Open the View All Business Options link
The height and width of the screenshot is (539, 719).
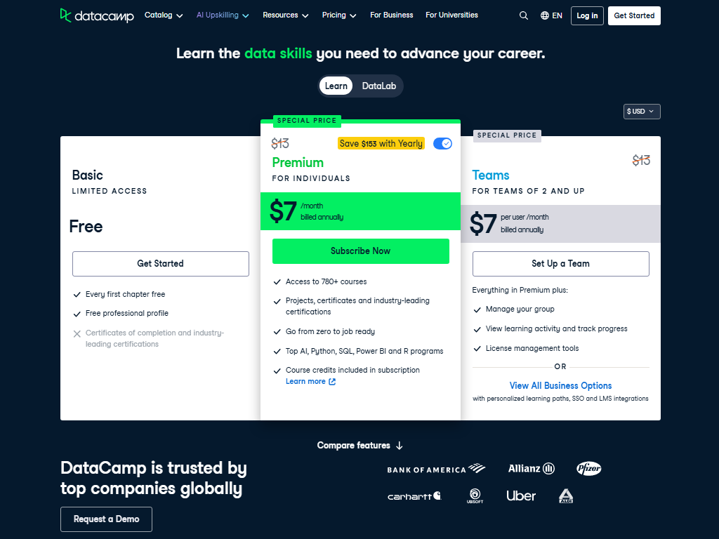(x=560, y=386)
